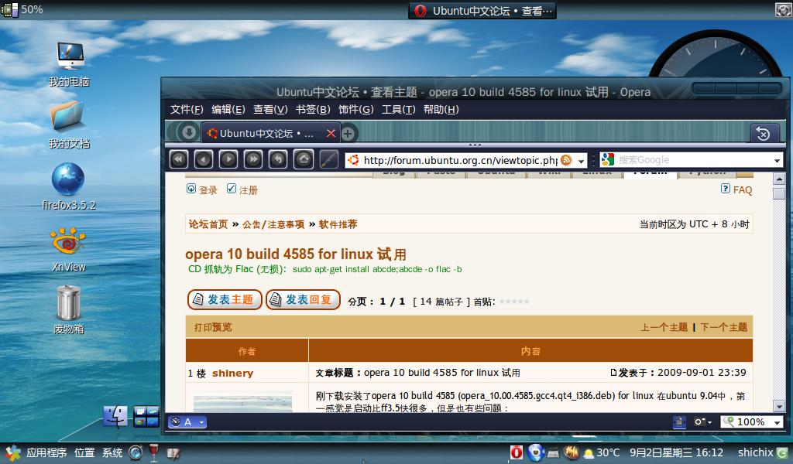
Task: Open the 工具(T) menu
Action: click(399, 110)
